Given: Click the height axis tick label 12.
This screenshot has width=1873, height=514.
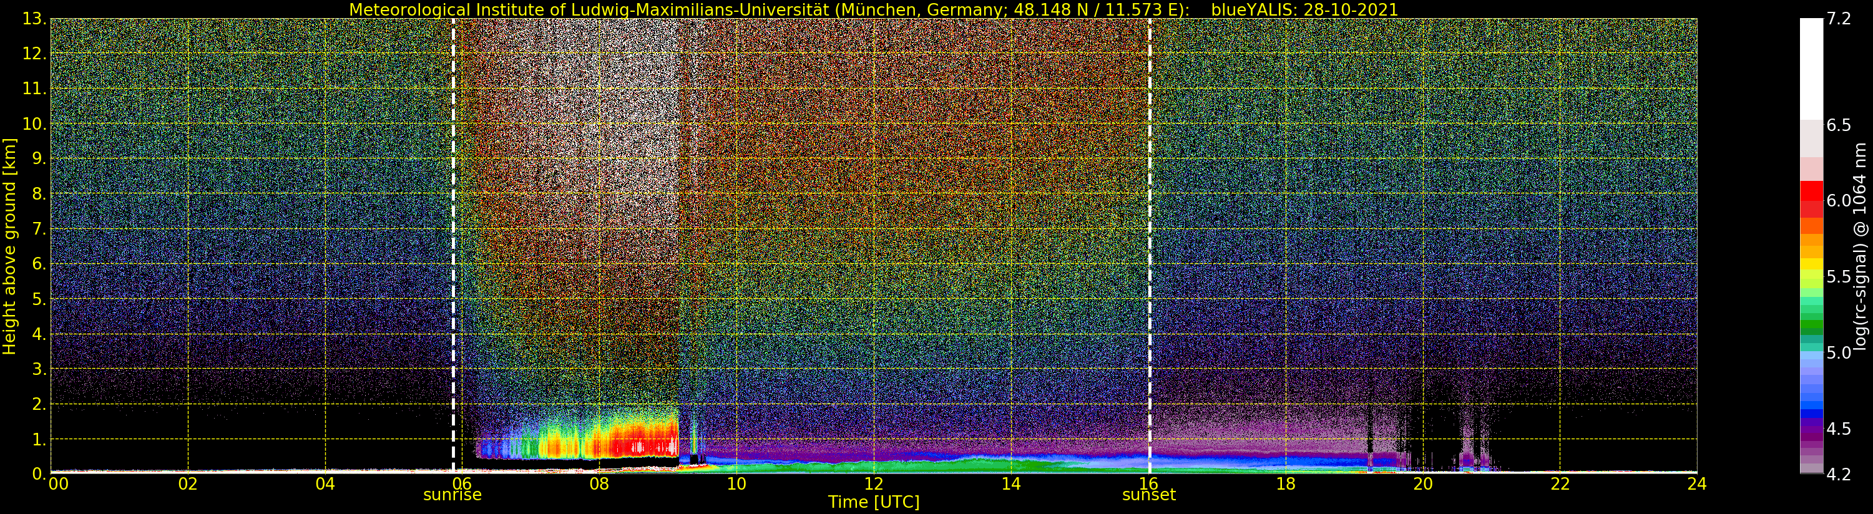Looking at the screenshot, I should click(35, 54).
